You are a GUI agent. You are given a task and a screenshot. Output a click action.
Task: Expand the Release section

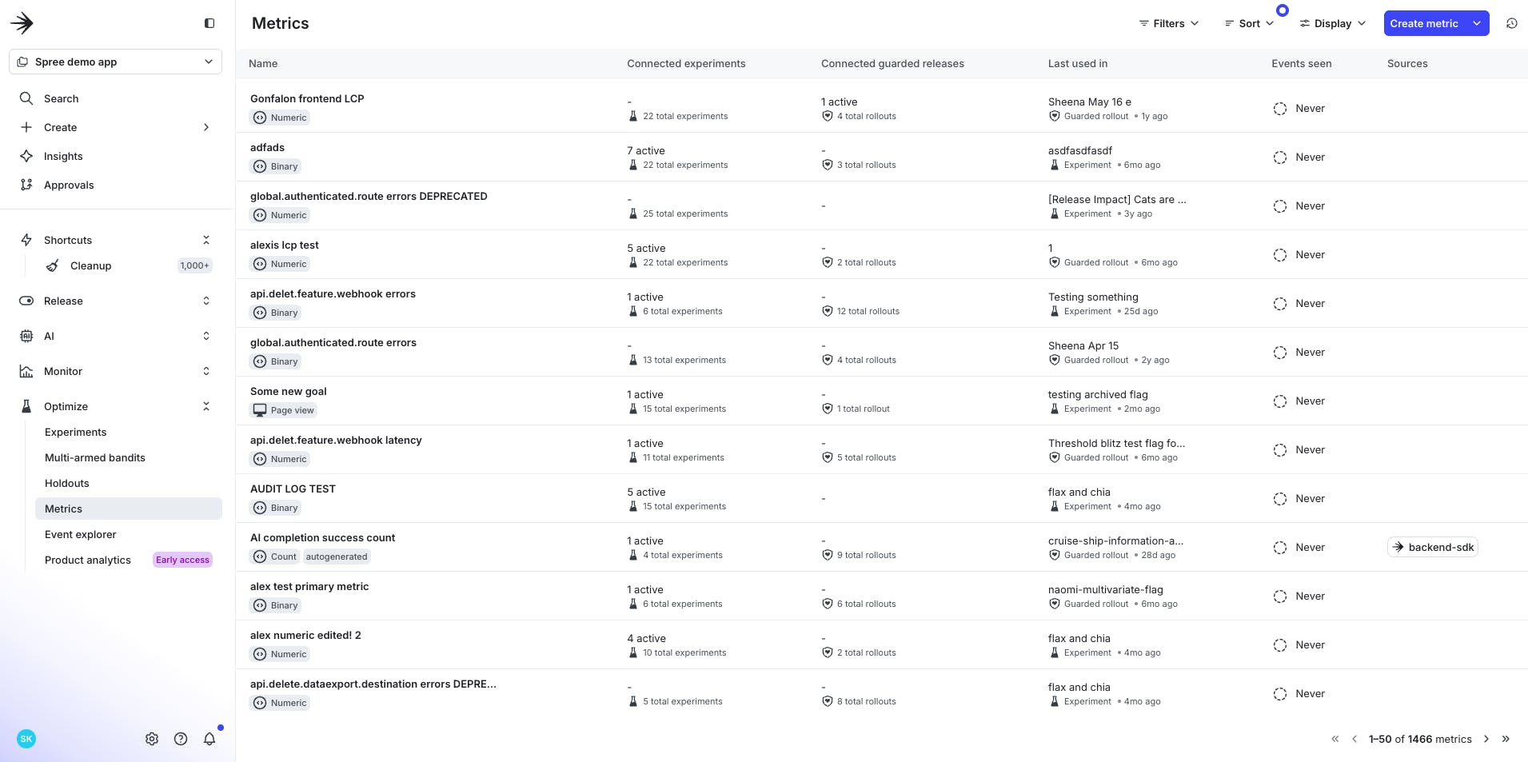pyautogui.click(x=206, y=301)
